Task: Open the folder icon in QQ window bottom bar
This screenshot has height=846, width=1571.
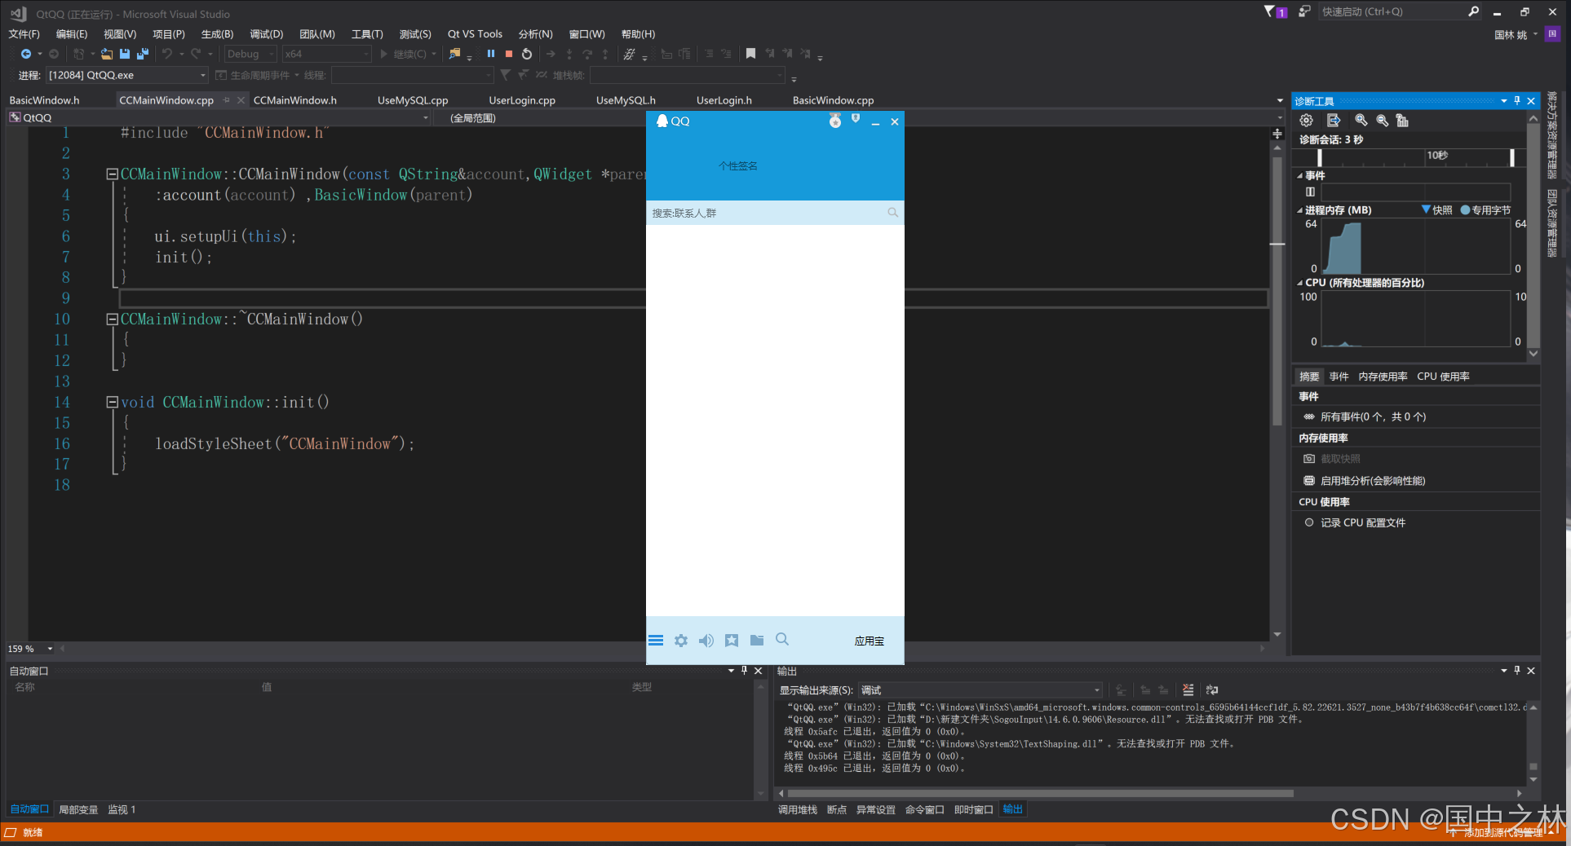Action: [757, 641]
